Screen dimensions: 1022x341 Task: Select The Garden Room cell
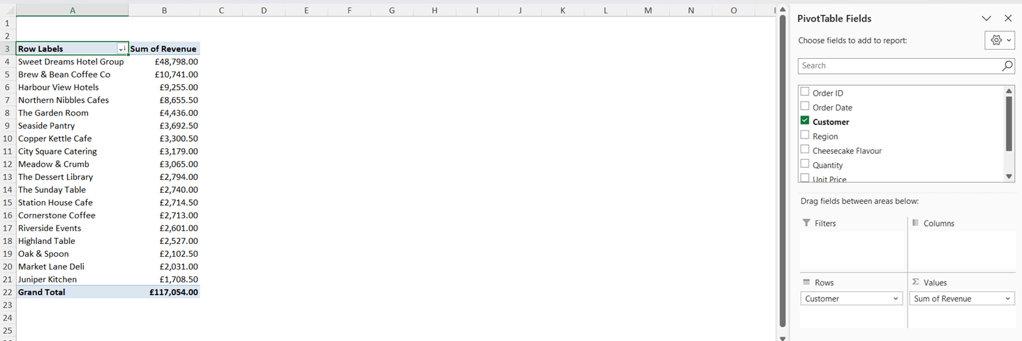point(72,112)
